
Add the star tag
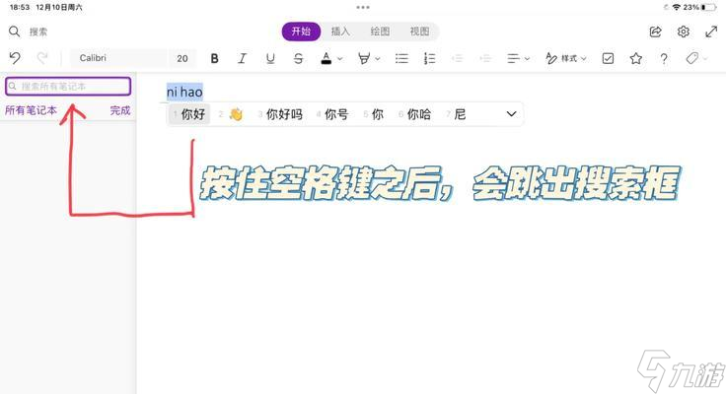pos(635,58)
